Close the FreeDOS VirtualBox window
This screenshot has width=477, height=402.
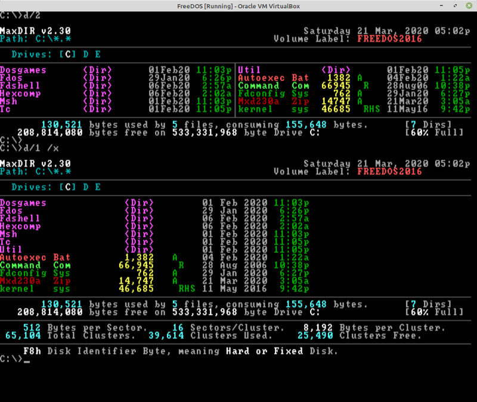click(469, 6)
